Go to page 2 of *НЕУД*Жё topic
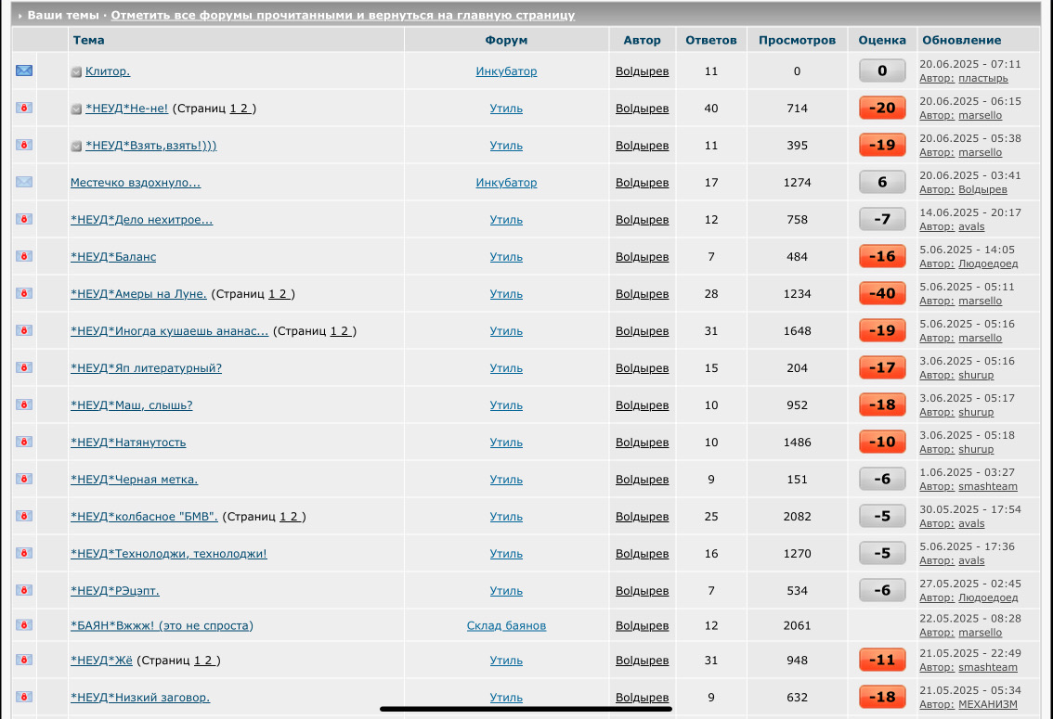The height and width of the screenshot is (719, 1053). pyautogui.click(x=208, y=661)
